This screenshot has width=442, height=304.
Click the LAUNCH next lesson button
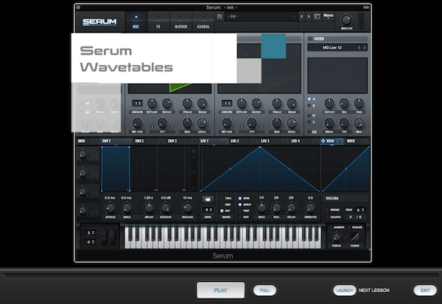[x=345, y=290]
